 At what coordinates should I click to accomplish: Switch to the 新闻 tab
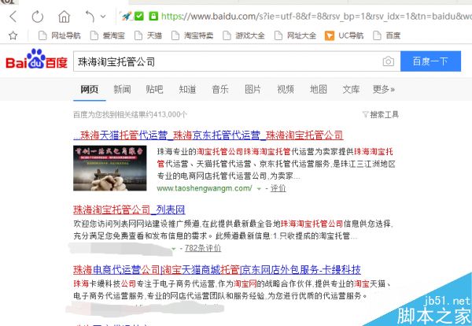point(122,89)
